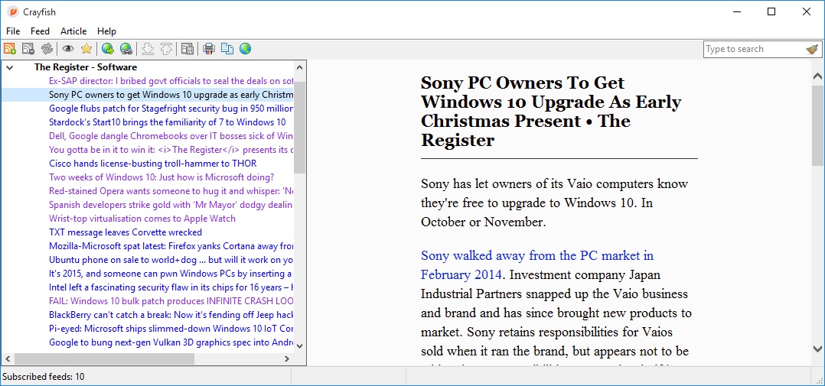Viewport: 825px width, 386px height.
Task: Open Stardock's Start10 article
Action: 168,122
